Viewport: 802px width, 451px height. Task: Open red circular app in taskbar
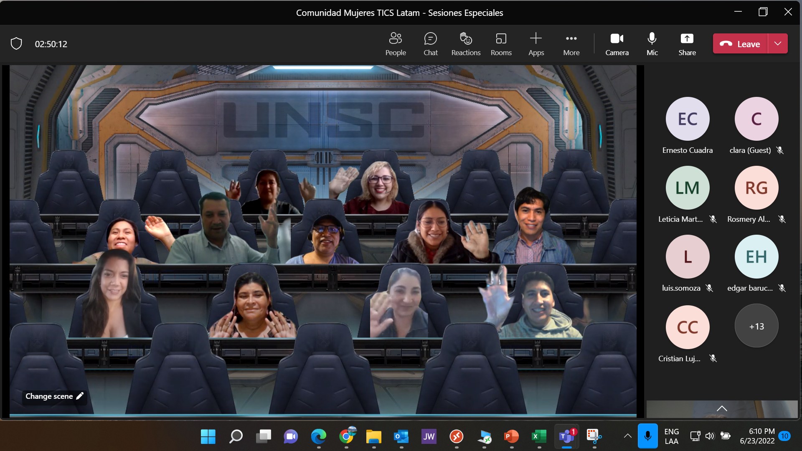pos(457,437)
